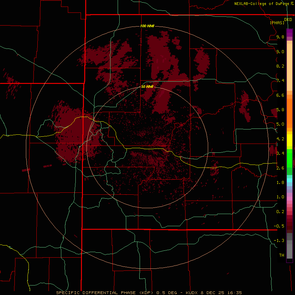Screen dimensions: 295x295
Task: Click the 8.2 value on the scale
Action: 280,66
